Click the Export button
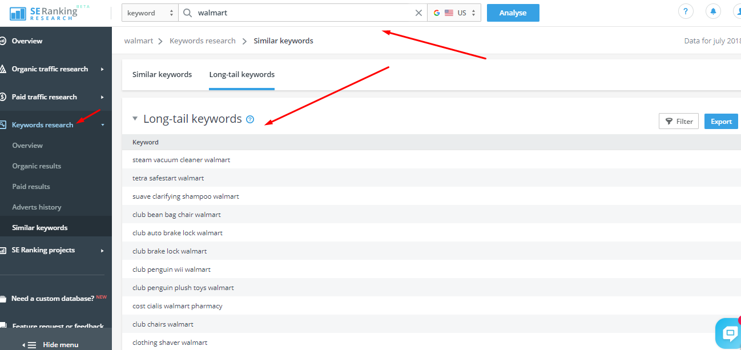The image size is (741, 350). click(x=721, y=121)
